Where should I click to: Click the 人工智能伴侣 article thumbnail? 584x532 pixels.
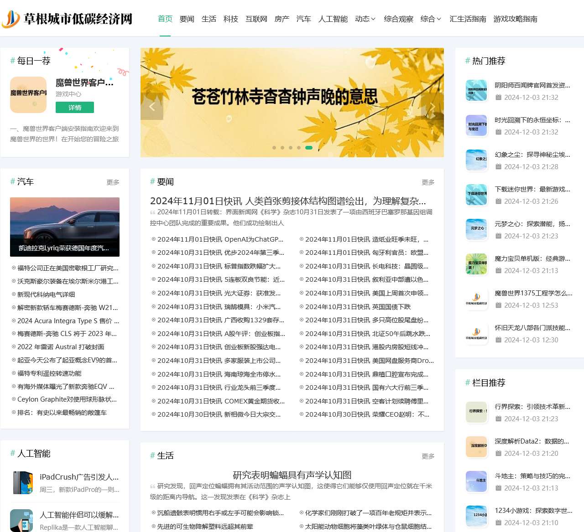22,520
